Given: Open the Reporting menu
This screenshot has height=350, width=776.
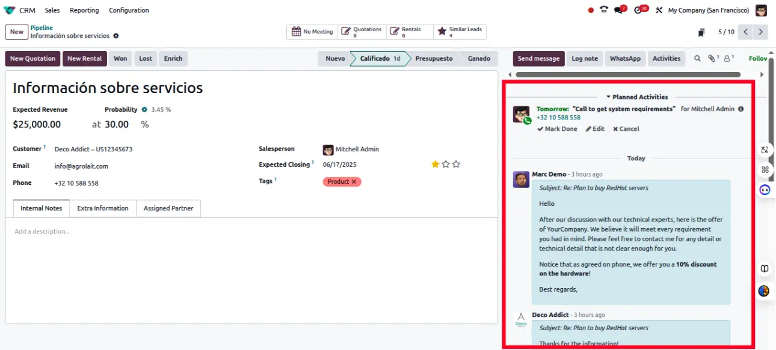Looking at the screenshot, I should point(84,10).
